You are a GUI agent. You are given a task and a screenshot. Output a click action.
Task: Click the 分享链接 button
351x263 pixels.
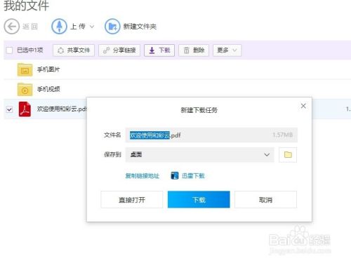119,50
